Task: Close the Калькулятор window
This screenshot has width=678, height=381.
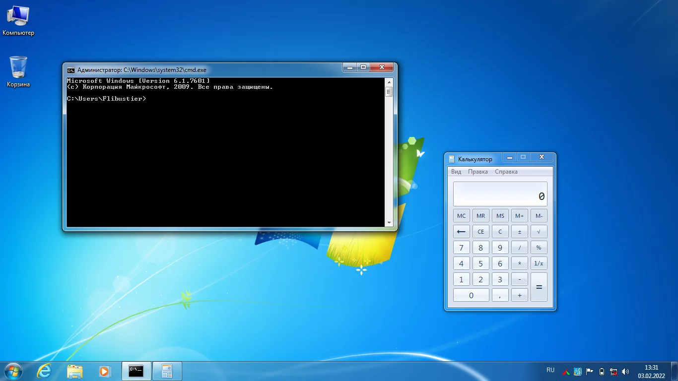Action: coord(542,157)
